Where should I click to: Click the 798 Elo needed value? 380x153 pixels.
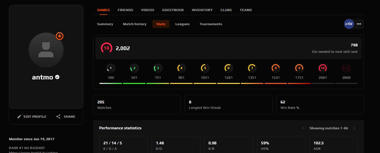tap(354, 45)
